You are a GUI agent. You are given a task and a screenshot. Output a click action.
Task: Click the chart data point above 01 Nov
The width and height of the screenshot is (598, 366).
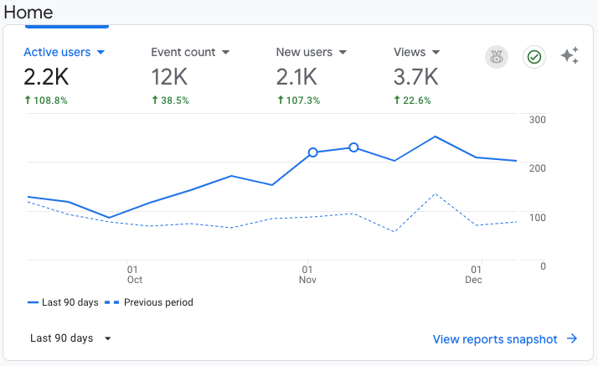pos(313,152)
